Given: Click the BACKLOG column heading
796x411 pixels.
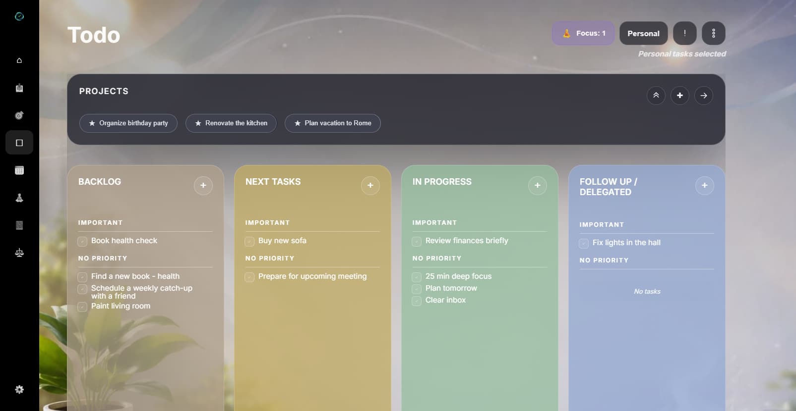Looking at the screenshot, I should (x=100, y=182).
